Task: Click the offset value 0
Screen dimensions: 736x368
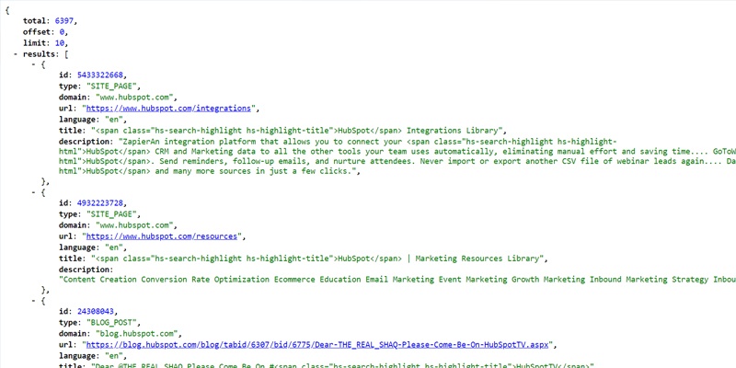Action: [x=62, y=32]
